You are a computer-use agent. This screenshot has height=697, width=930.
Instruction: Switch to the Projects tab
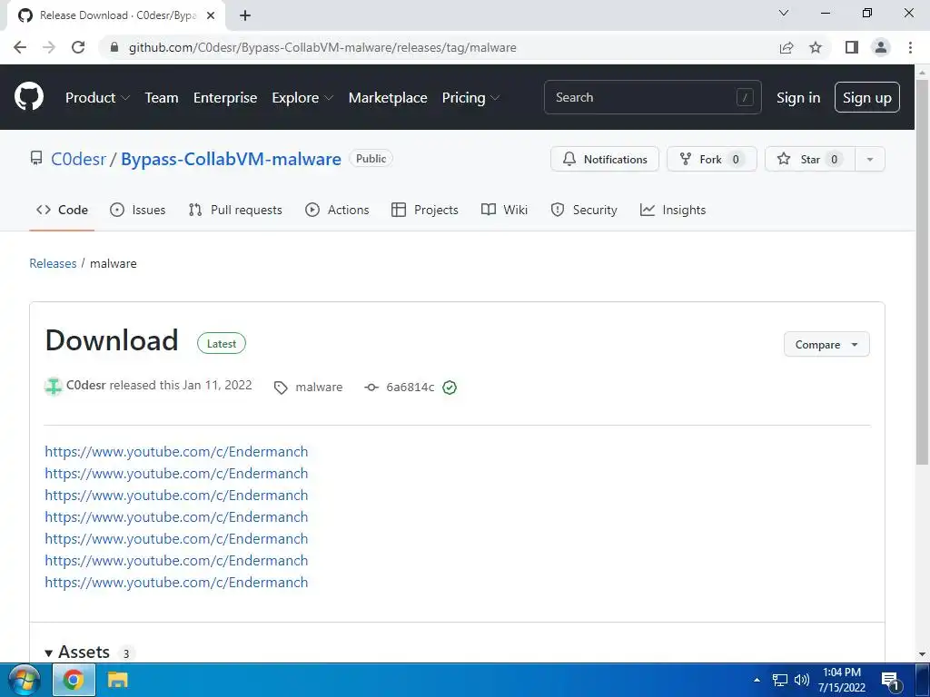coord(425,210)
